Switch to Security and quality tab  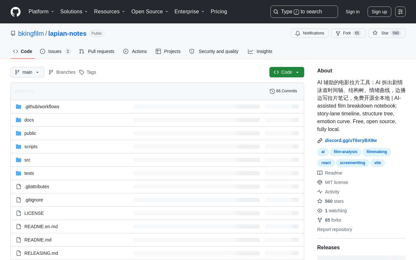pyautogui.click(x=214, y=51)
